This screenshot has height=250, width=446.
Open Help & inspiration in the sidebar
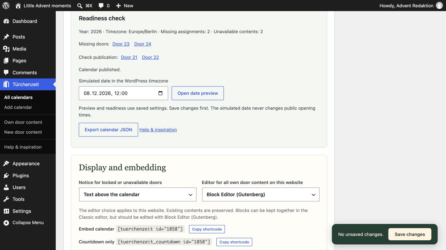click(x=23, y=147)
